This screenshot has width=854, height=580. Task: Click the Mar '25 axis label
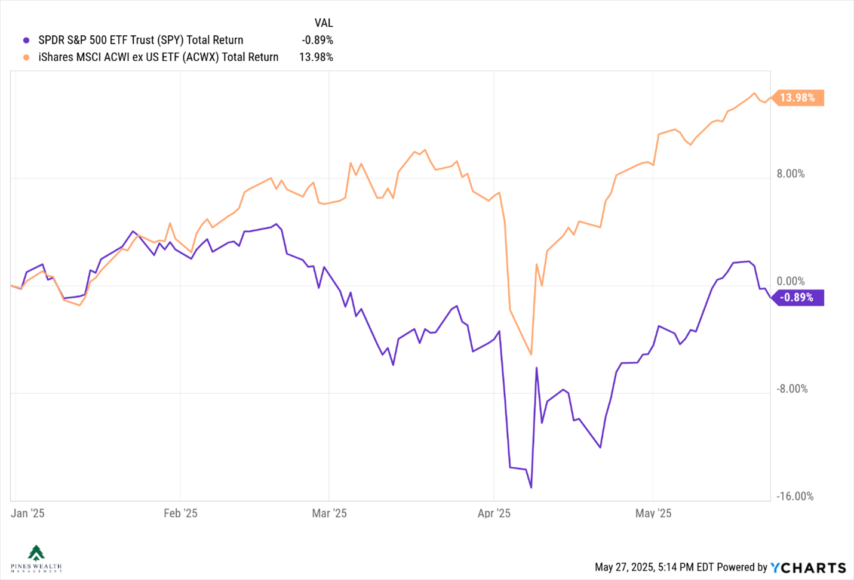pyautogui.click(x=329, y=513)
